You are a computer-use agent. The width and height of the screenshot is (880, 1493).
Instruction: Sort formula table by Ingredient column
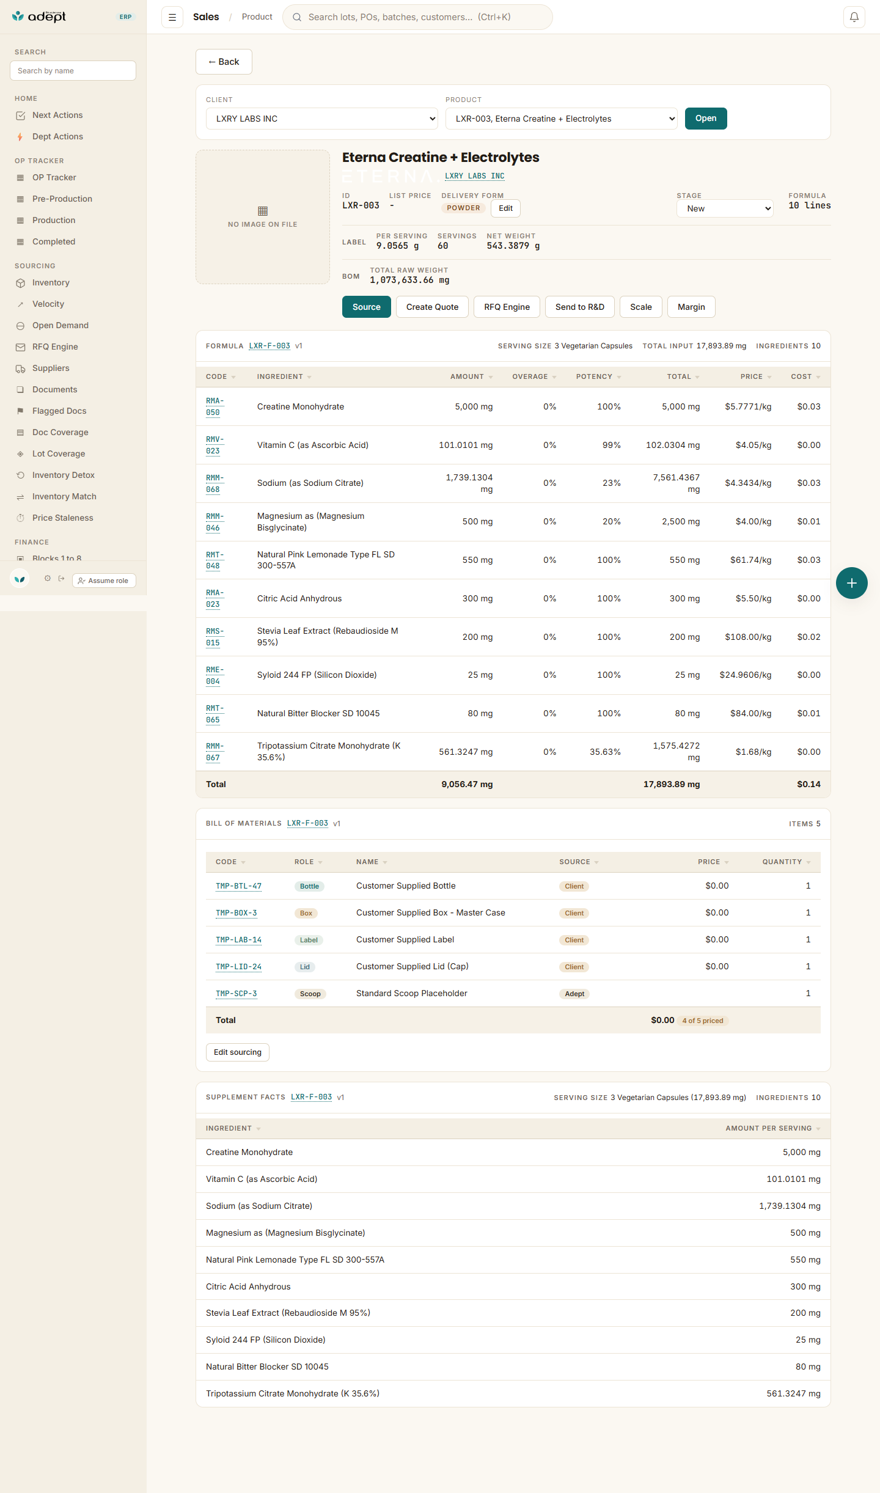284,376
